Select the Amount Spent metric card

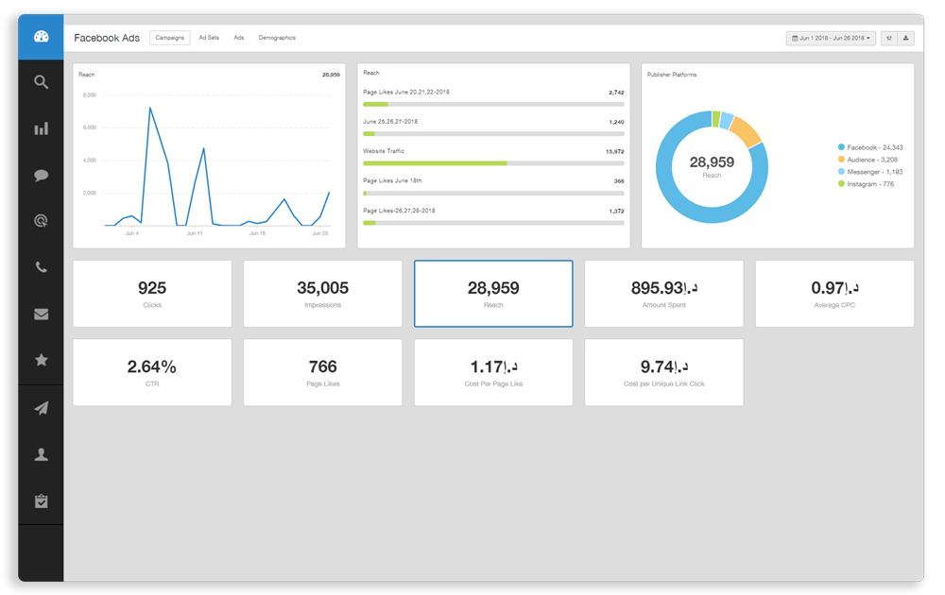(x=663, y=294)
